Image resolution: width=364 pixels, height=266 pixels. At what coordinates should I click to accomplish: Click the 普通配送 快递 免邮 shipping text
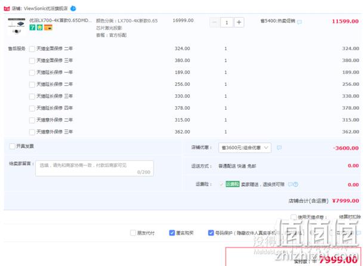pos(237,166)
